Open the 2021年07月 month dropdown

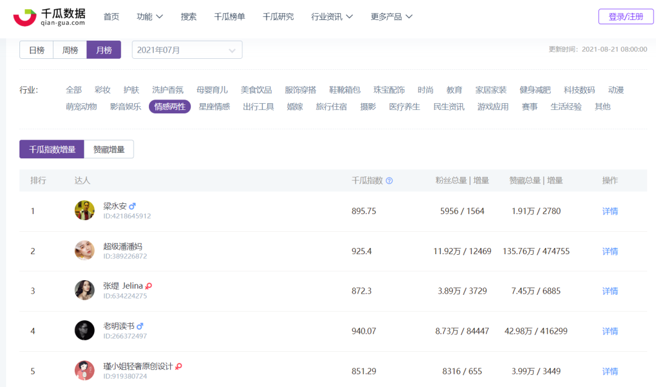coord(187,50)
